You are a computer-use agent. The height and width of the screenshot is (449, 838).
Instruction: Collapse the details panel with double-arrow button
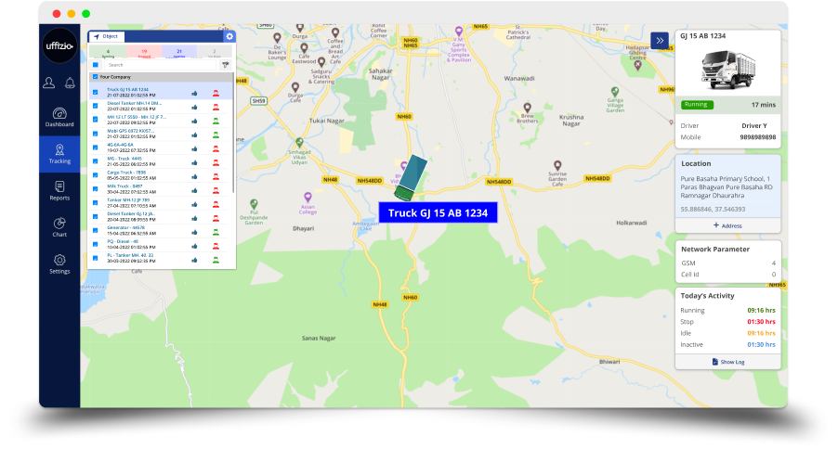[660, 41]
